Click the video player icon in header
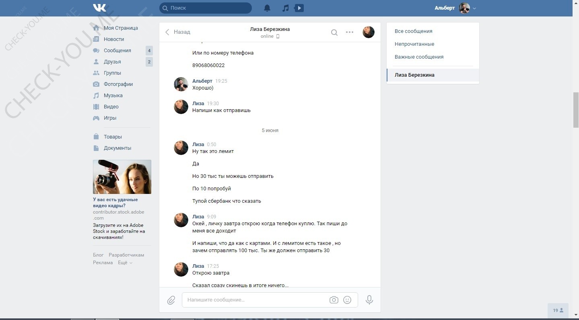579x320 pixels. click(299, 8)
